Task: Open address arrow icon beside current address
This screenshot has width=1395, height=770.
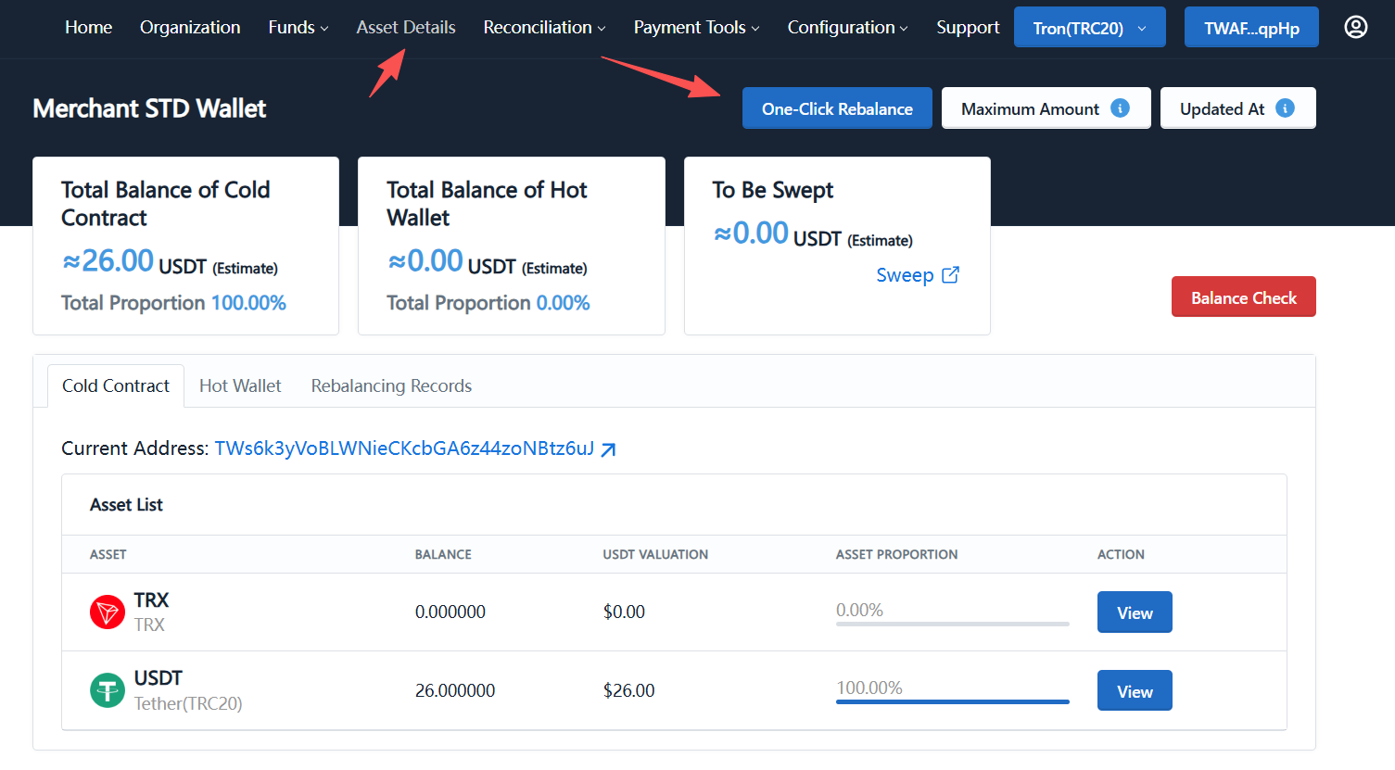Action: pyautogui.click(x=608, y=449)
